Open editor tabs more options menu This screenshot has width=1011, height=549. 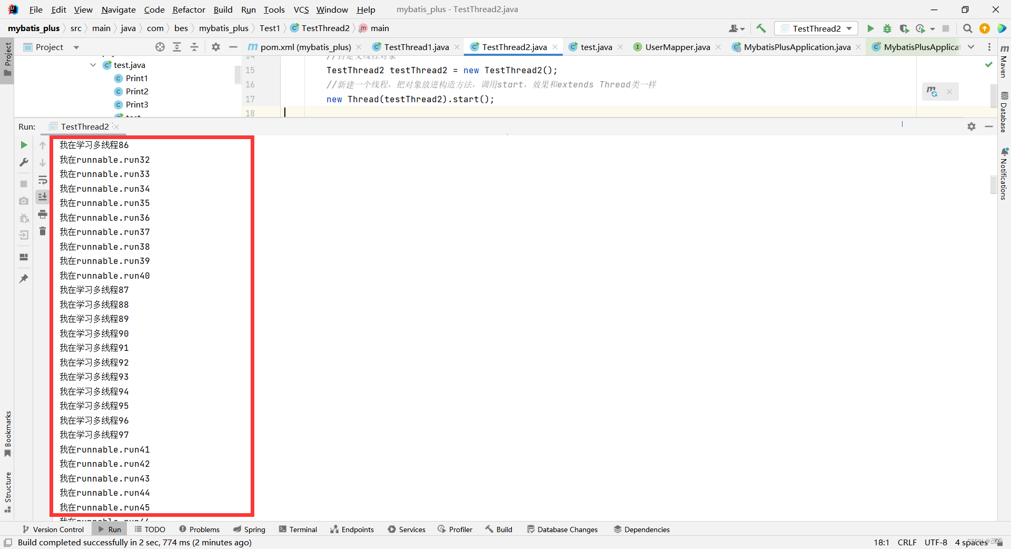[989, 47]
